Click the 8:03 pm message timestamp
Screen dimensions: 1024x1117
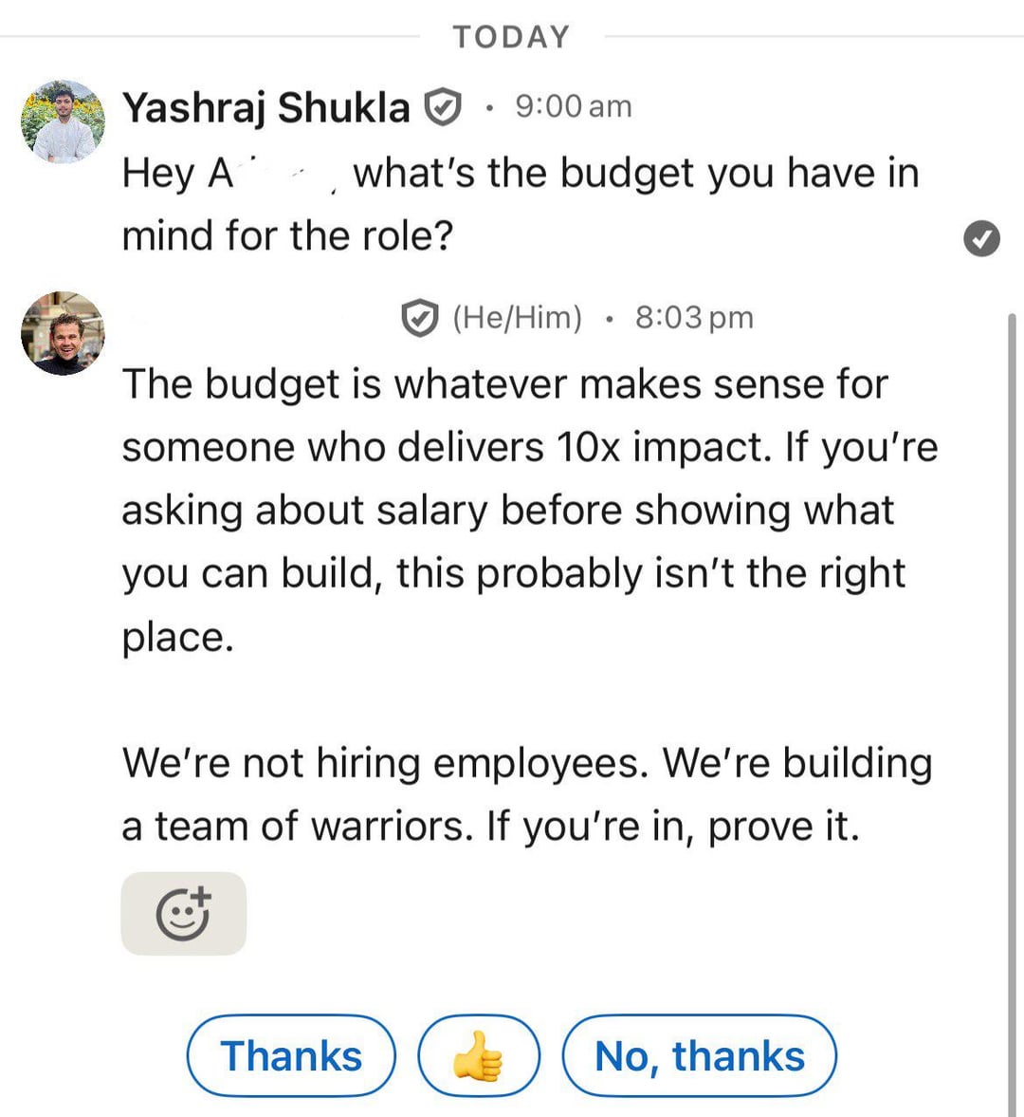tap(694, 317)
